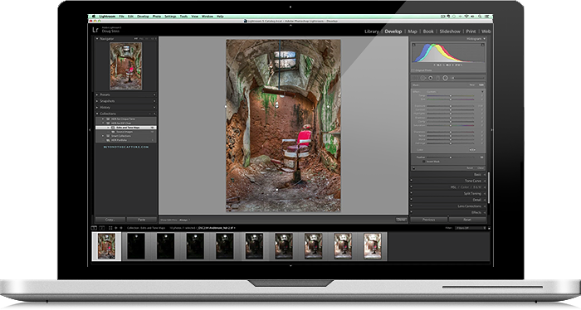Viewport: 581px width, 310px height.
Task: Click add icon on Presets panel header
Action: coord(154,94)
